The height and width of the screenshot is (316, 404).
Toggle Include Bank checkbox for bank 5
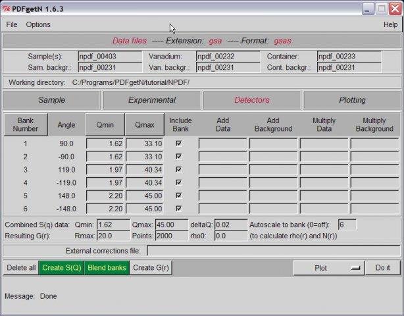(x=178, y=196)
